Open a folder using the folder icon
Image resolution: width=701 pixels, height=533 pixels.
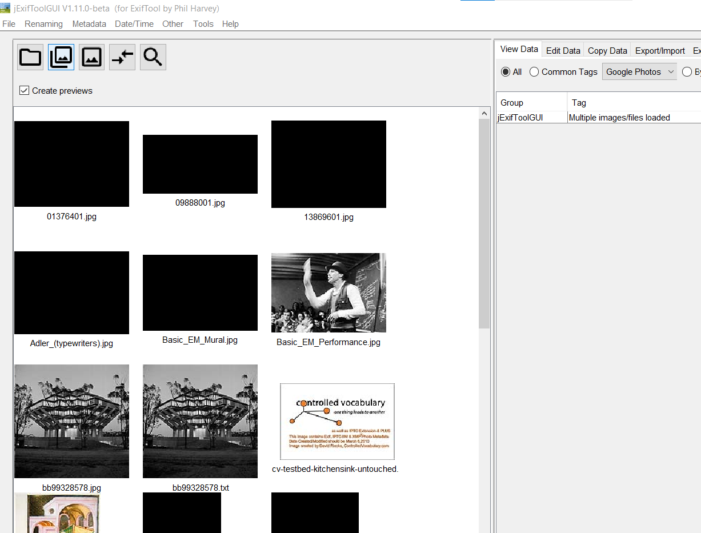(x=30, y=57)
